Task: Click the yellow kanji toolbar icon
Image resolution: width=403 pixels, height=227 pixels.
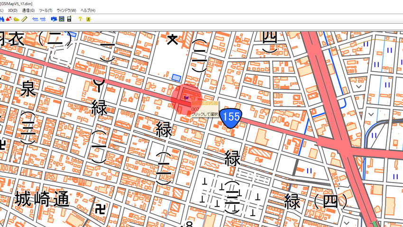Action: 88,19
